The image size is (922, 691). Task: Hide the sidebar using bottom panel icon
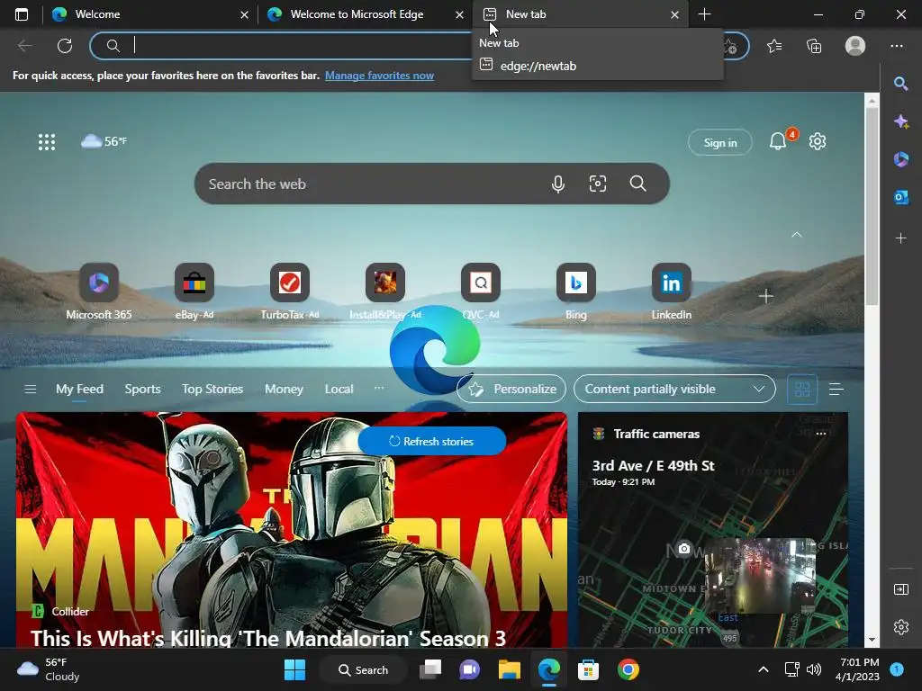click(900, 588)
